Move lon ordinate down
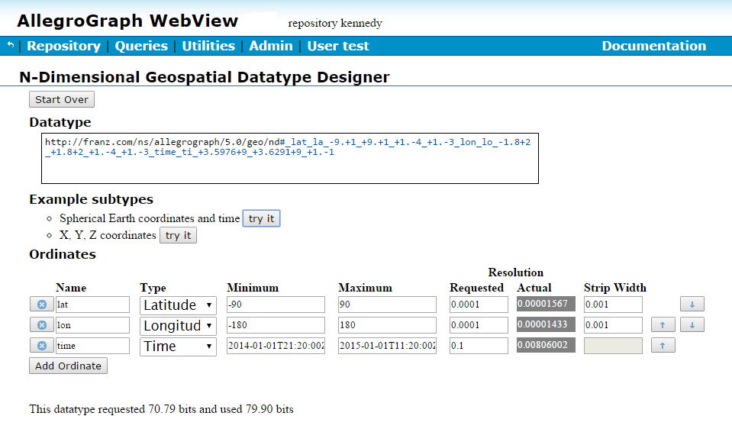Screen dimensions: 732x432 [x=691, y=325]
